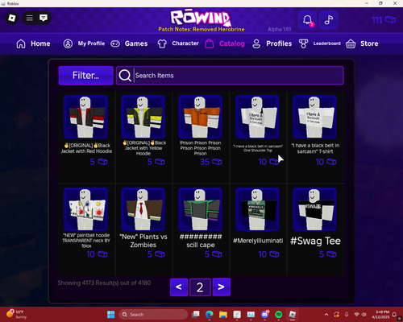This screenshot has height=322, width=403.
Task: Toggle the music note button
Action: (x=329, y=20)
